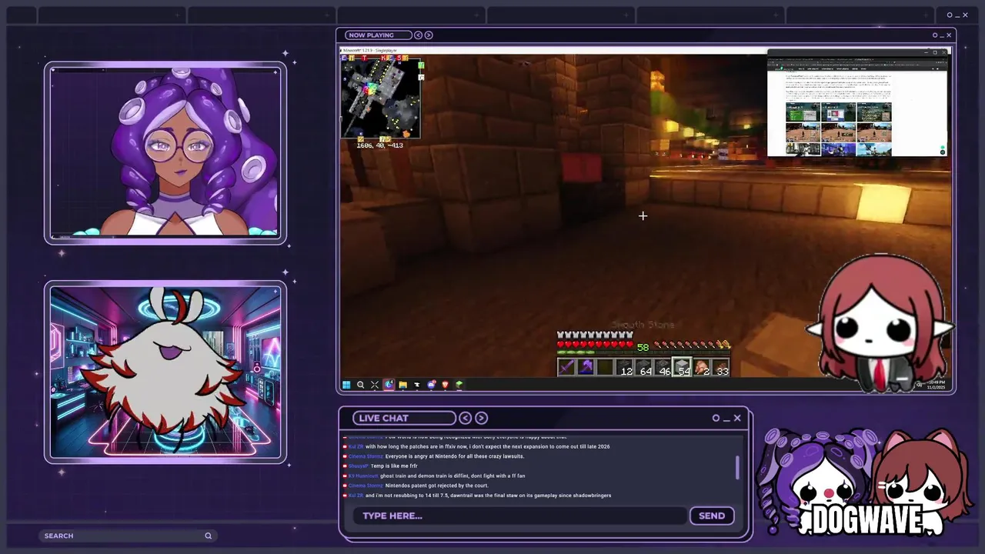Focus the SEARCH field at bottom left
Image resolution: width=985 pixels, height=554 pixels.
[127, 536]
